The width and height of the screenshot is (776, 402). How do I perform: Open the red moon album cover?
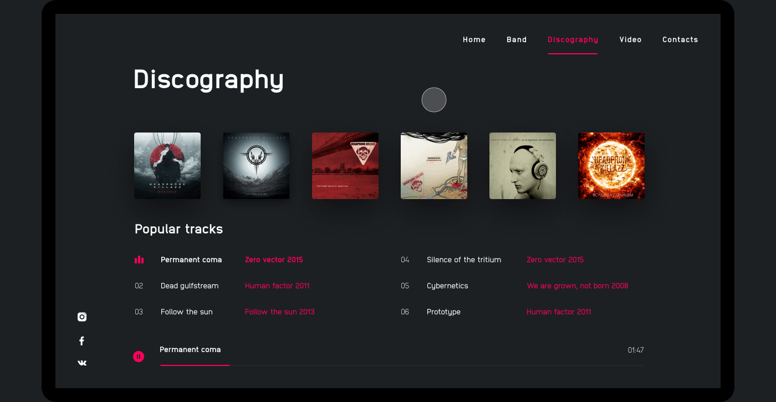point(167,166)
